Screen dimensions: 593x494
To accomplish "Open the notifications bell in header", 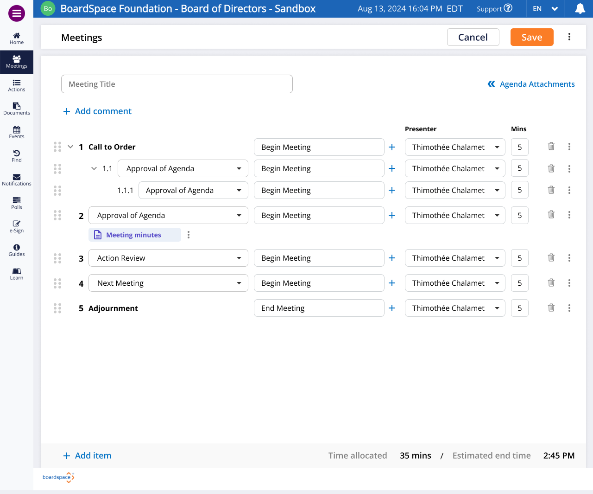I will (x=580, y=8).
